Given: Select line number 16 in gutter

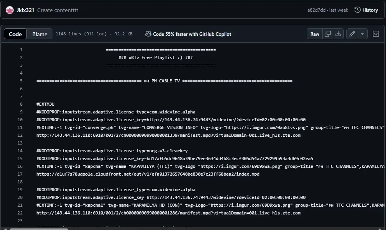Looking at the screenshot, I should click(20, 166).
